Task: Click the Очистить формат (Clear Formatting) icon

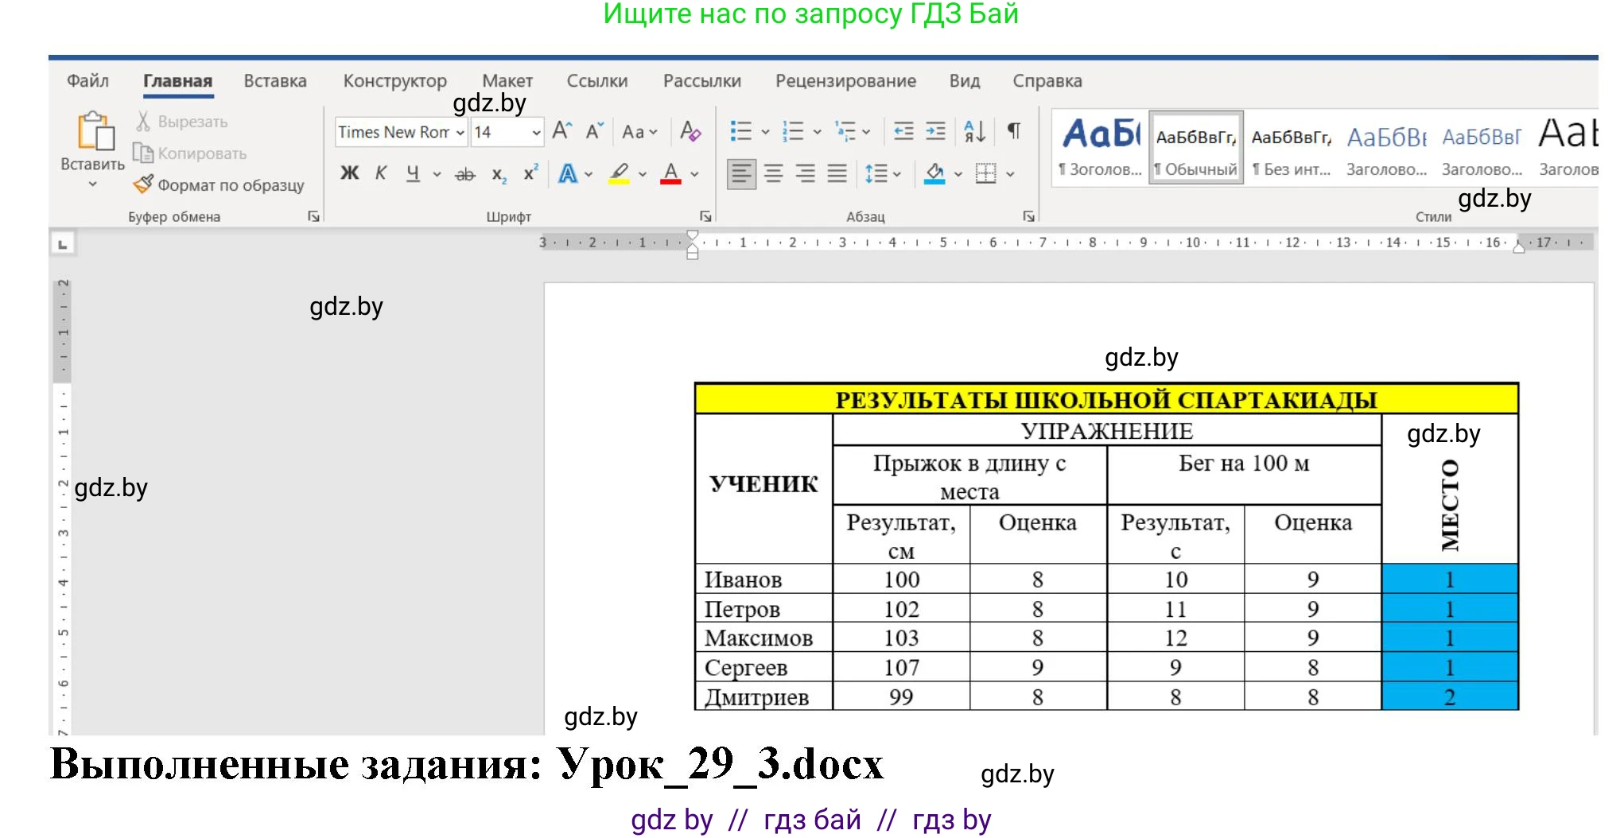Action: tap(690, 131)
